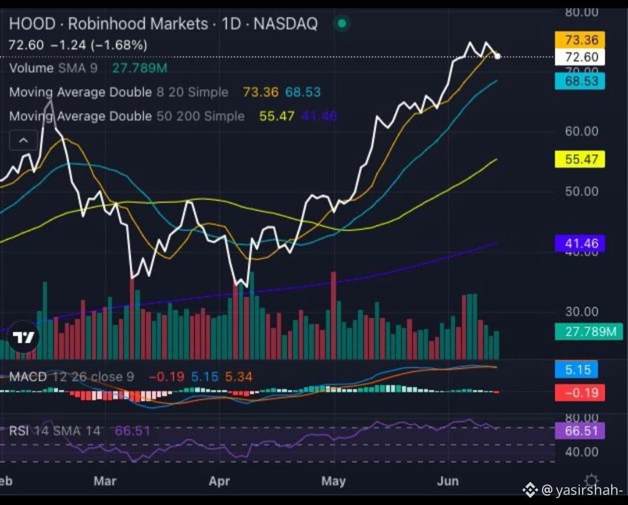The height and width of the screenshot is (505, 628).
Task: Click the blue 5.15 MACD axis label
Action: point(576,369)
